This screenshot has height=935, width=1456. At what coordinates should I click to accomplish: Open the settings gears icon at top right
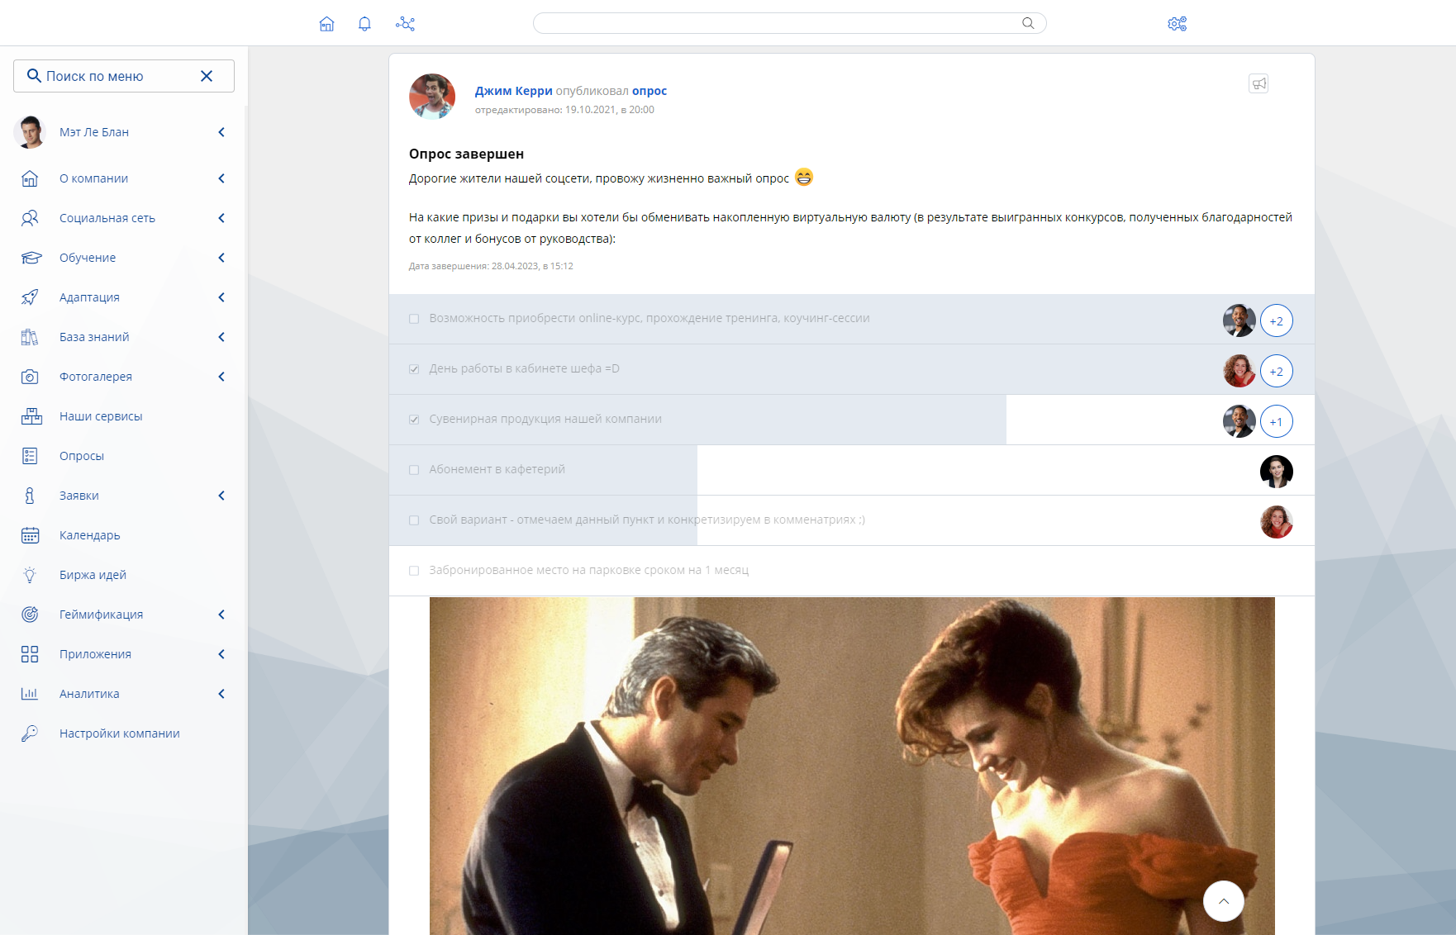(1177, 24)
